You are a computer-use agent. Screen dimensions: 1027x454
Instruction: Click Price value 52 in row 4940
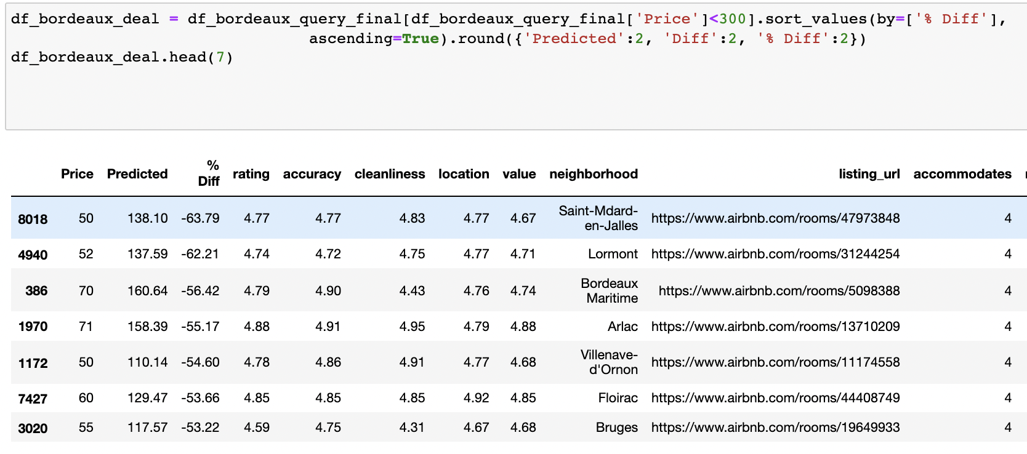(x=86, y=254)
